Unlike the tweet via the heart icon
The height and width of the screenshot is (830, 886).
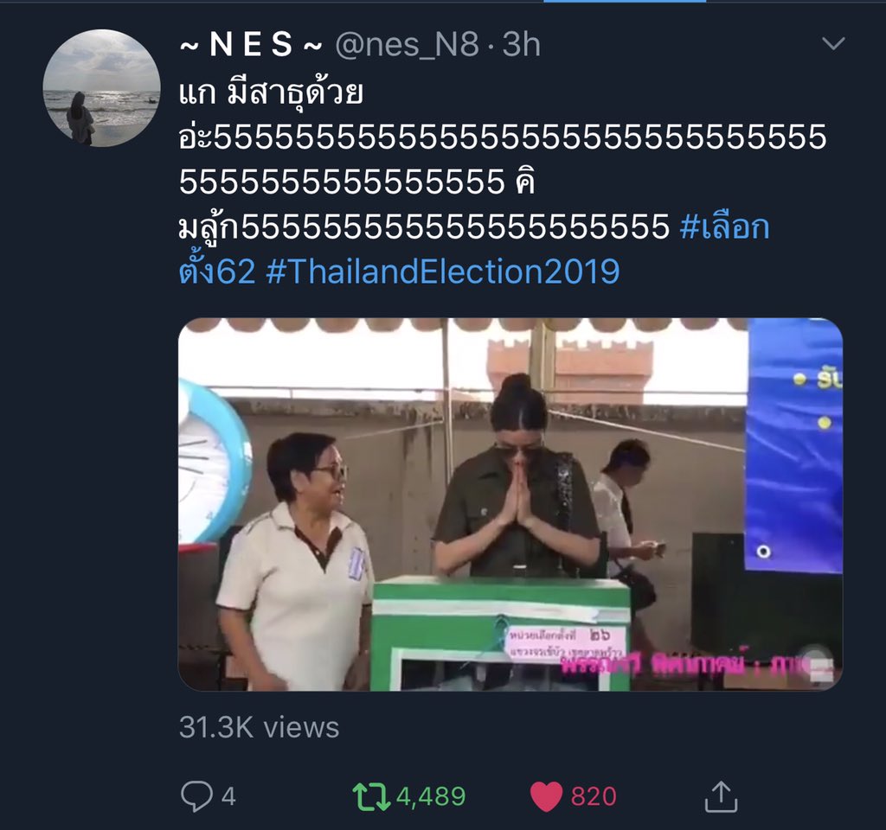[547, 796]
